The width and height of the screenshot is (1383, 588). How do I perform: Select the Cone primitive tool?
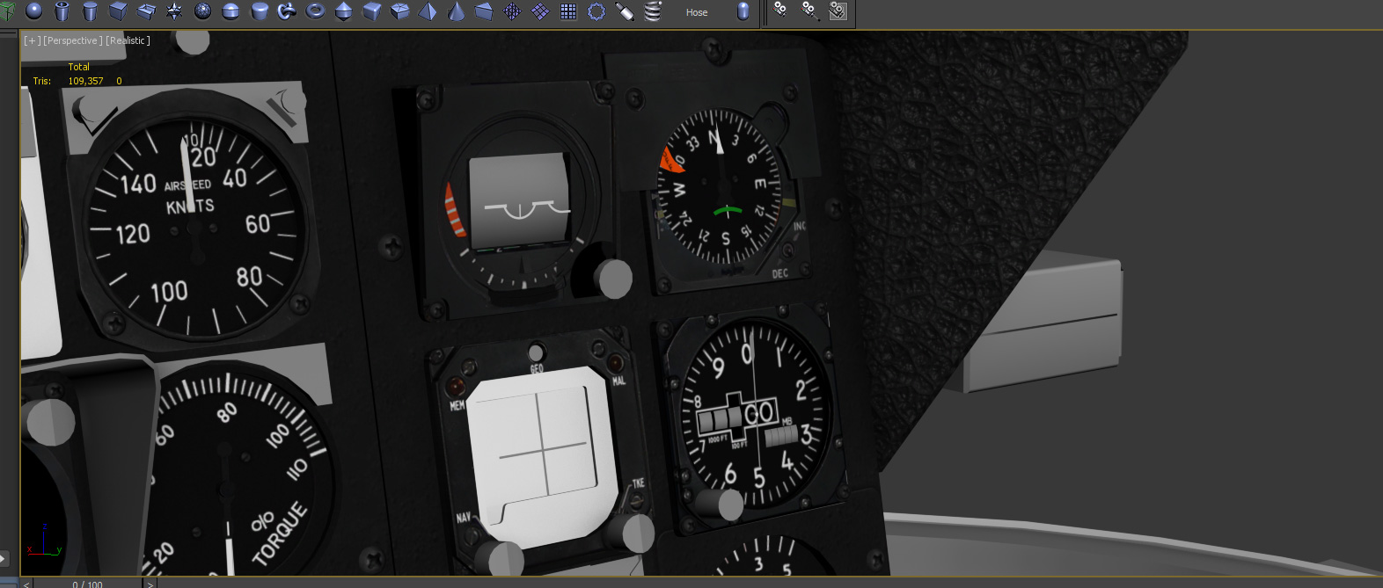(x=456, y=11)
